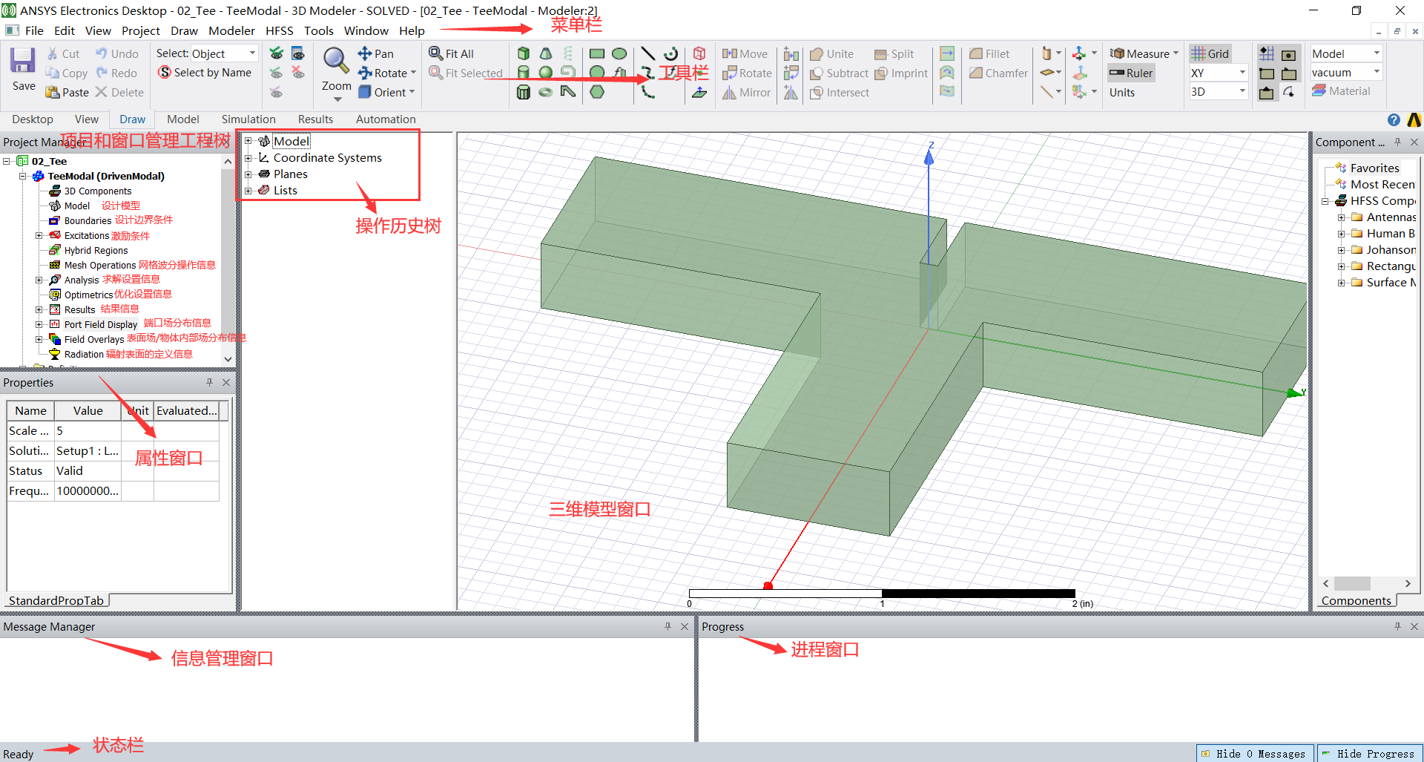Image resolution: width=1424 pixels, height=762 pixels.
Task: Open the HFSS menu
Action: click(280, 30)
